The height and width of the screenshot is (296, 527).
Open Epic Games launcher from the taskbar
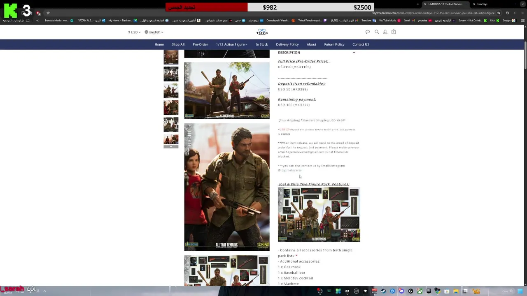(429, 291)
